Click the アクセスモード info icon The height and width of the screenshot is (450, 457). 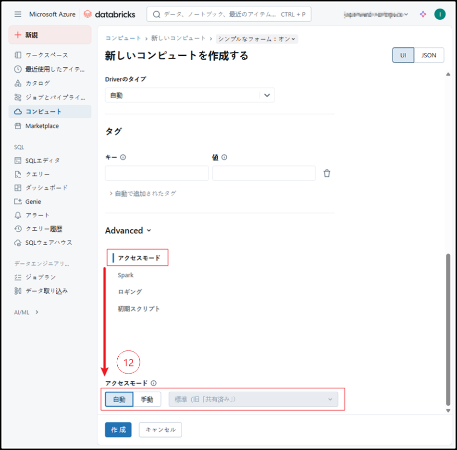pyautogui.click(x=154, y=383)
